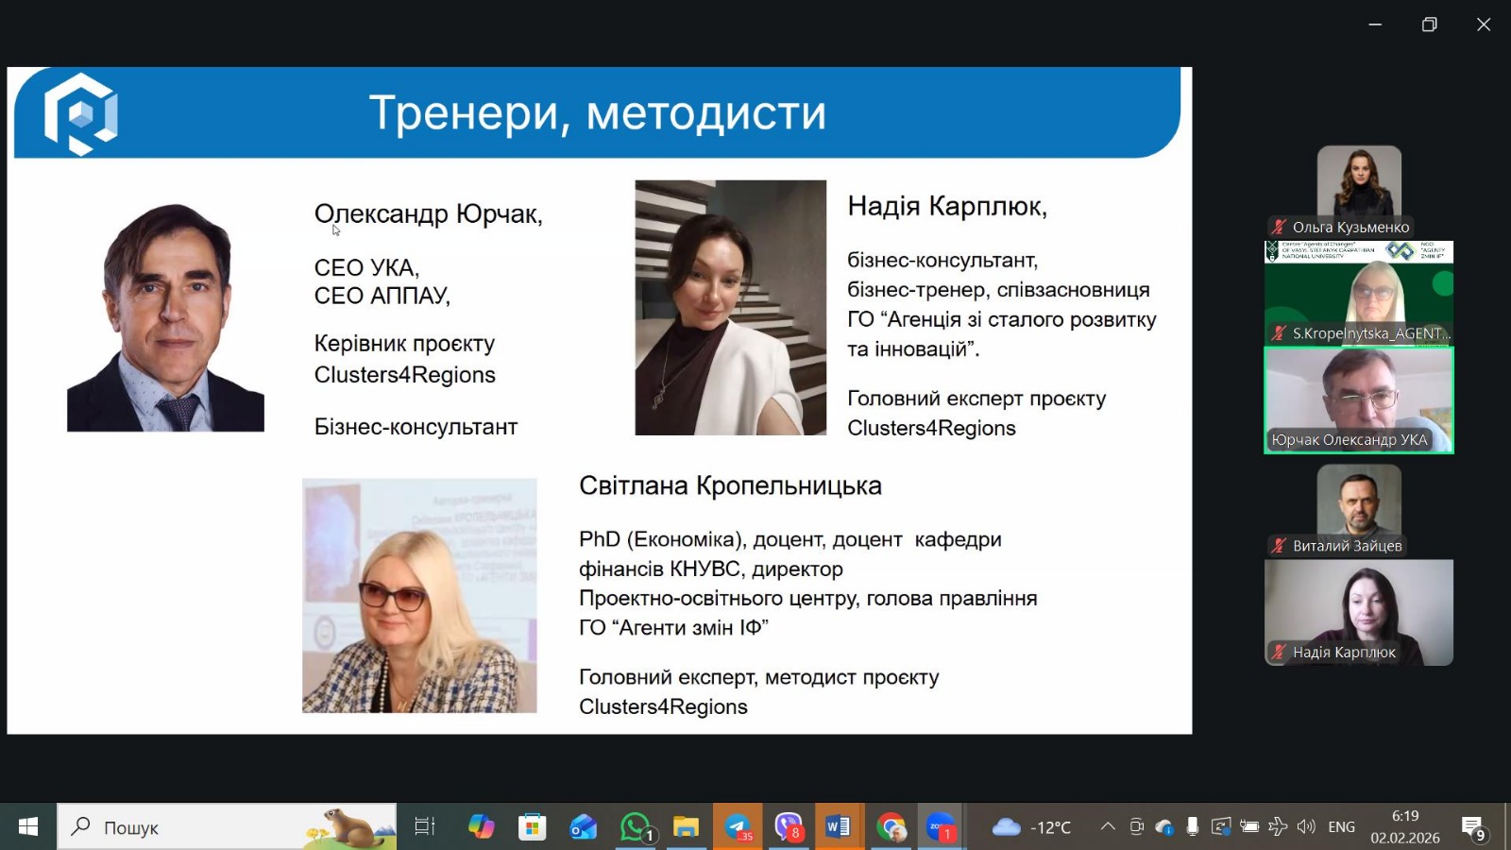Viewport: 1511px width, 850px height.
Task: Switch to Microsoft Word in taskbar
Action: pos(839,827)
